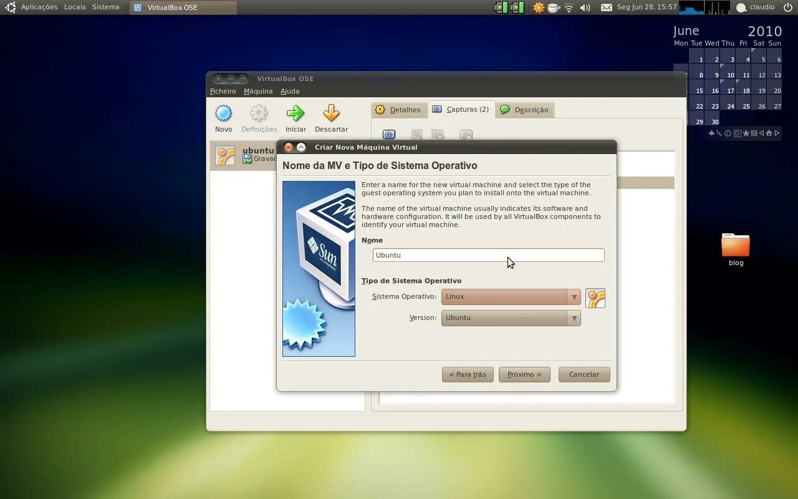Screen dimensions: 798x499
Task: Open the Ajuda menu
Action: tap(290, 91)
